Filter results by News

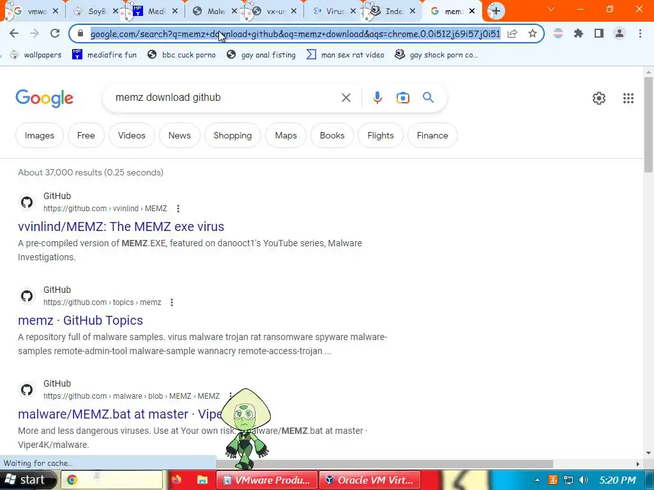(179, 135)
